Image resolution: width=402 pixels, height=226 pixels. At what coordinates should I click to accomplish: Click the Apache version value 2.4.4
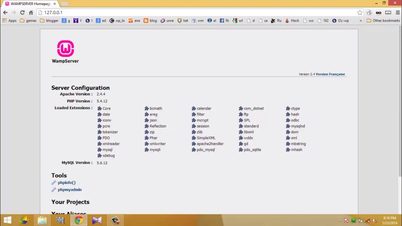point(101,94)
